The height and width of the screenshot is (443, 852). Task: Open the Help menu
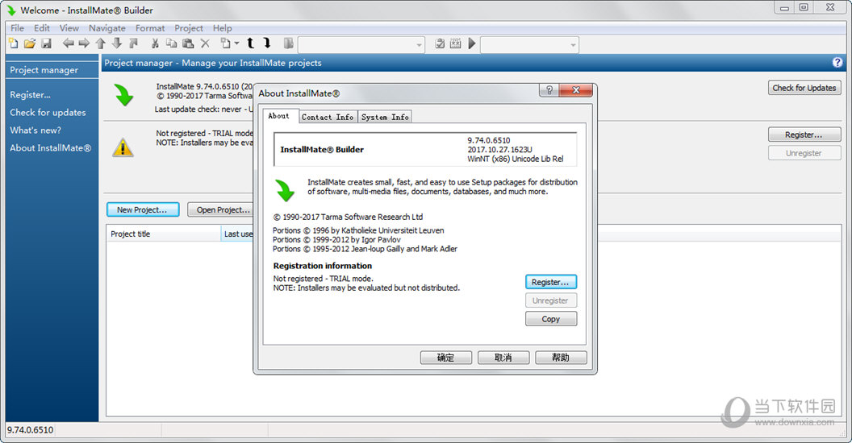pos(222,28)
